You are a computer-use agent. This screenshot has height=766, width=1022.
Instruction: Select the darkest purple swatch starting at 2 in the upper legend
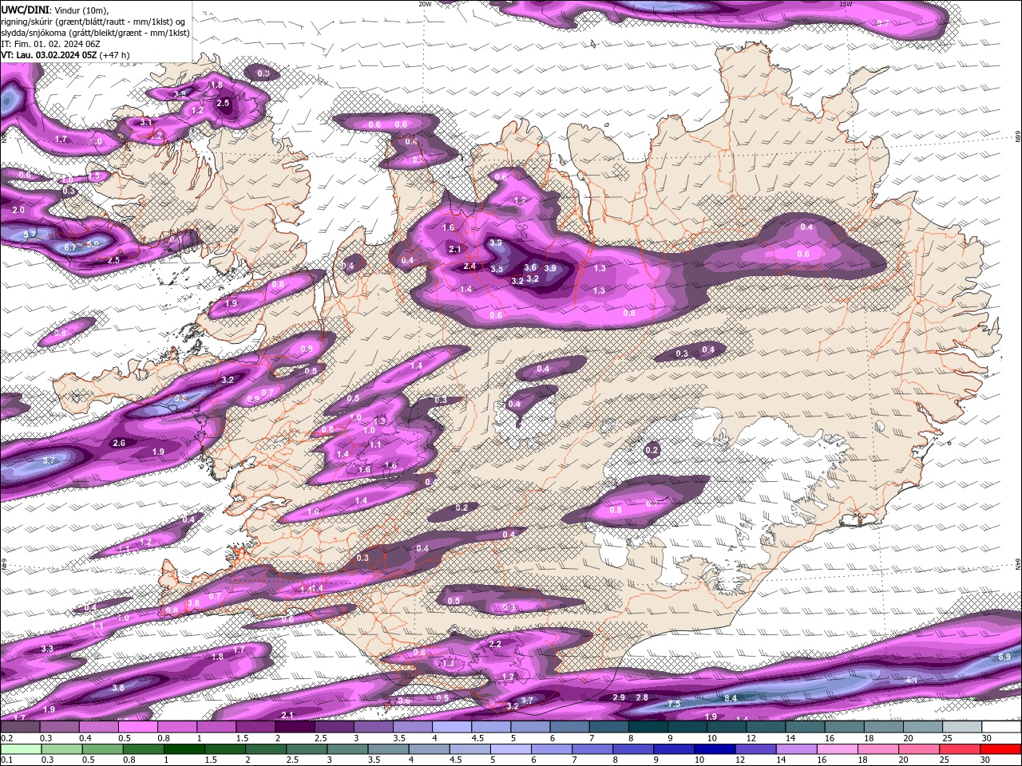tap(294, 727)
